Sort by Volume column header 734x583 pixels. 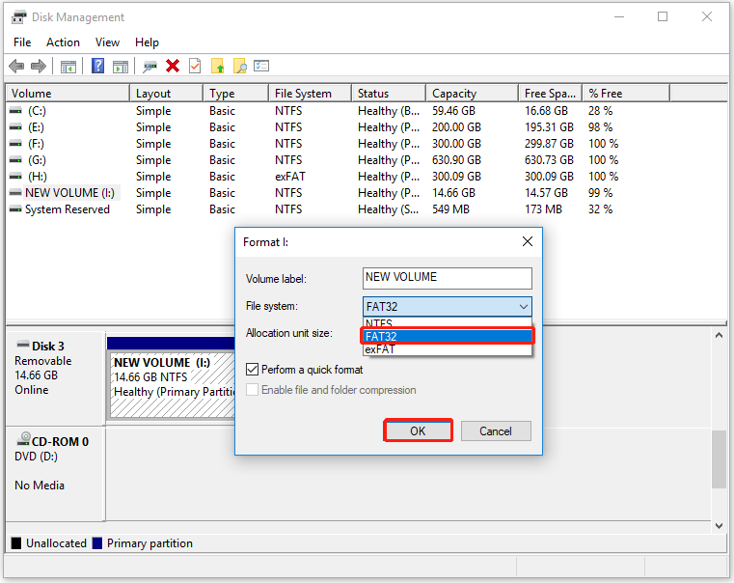coord(68,94)
